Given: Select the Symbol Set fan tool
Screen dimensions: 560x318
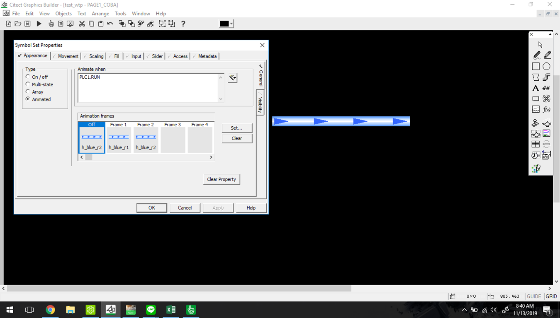Looking at the screenshot, I should [x=547, y=99].
